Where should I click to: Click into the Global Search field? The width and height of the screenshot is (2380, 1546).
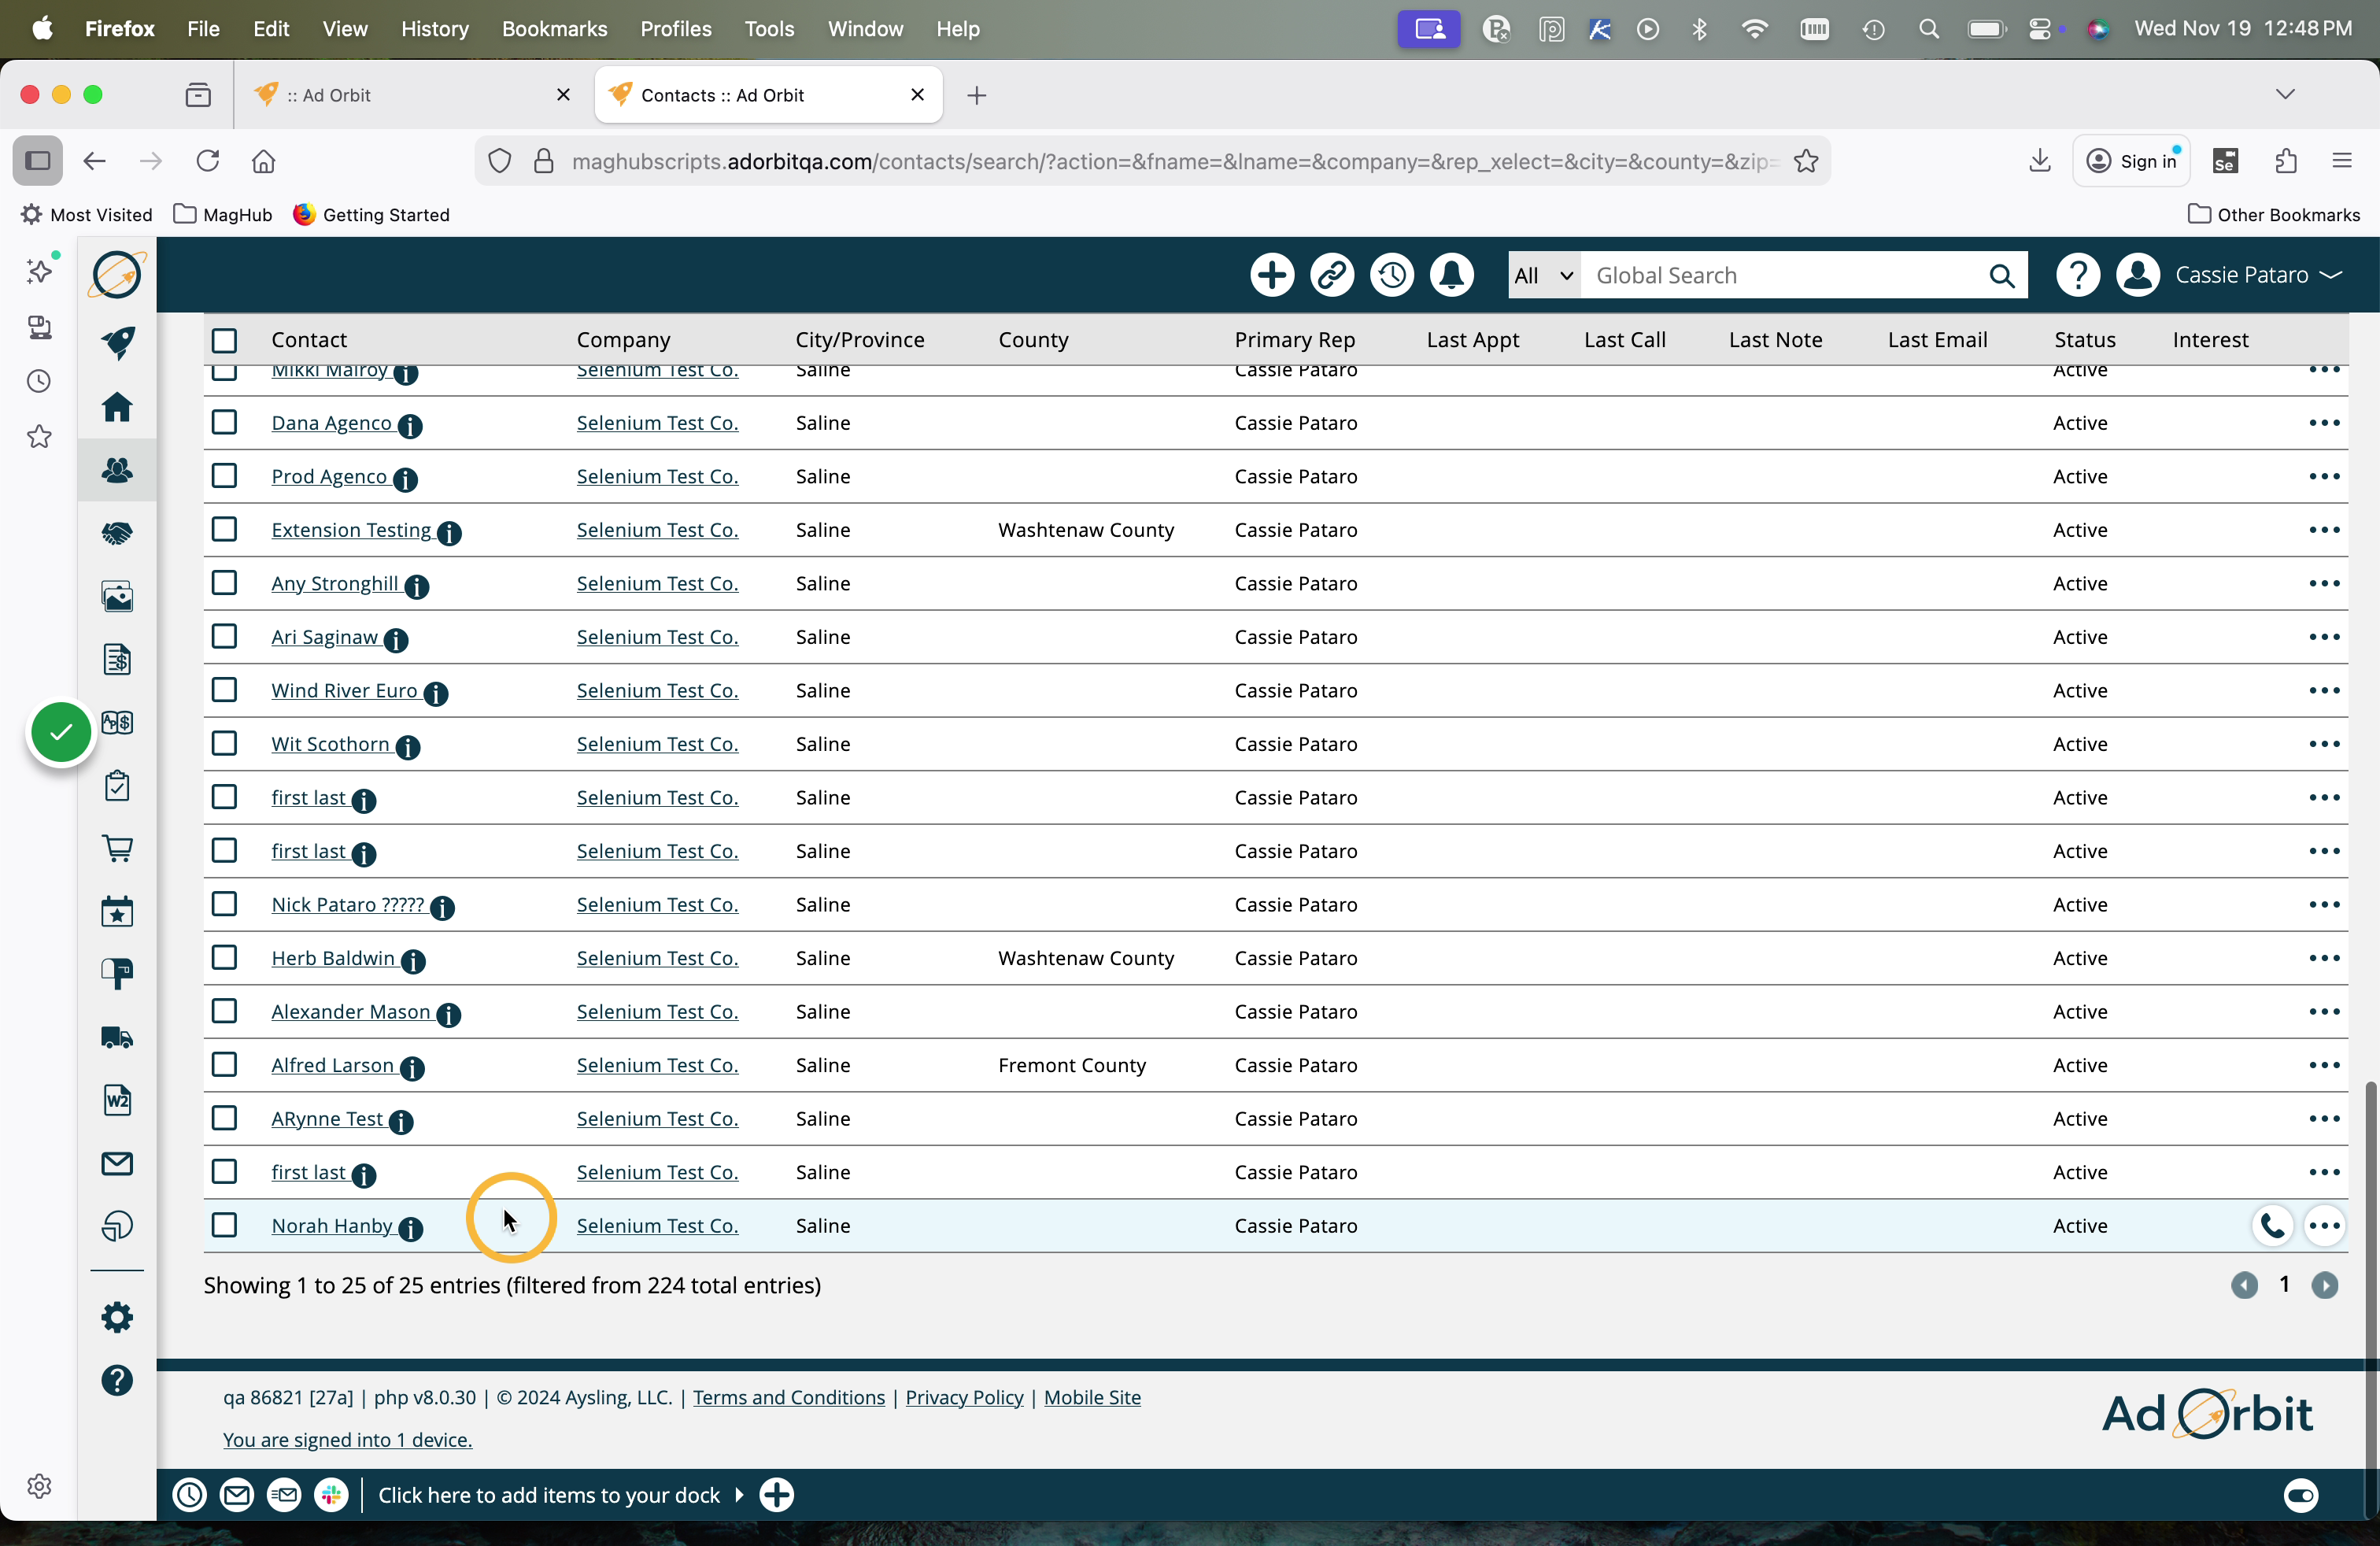coord(1780,275)
